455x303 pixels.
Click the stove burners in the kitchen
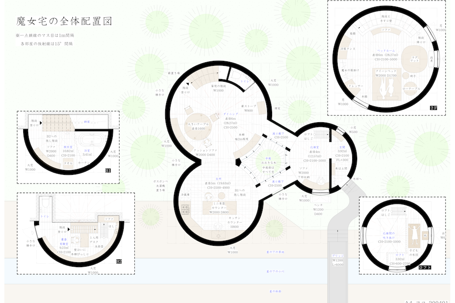186,209
